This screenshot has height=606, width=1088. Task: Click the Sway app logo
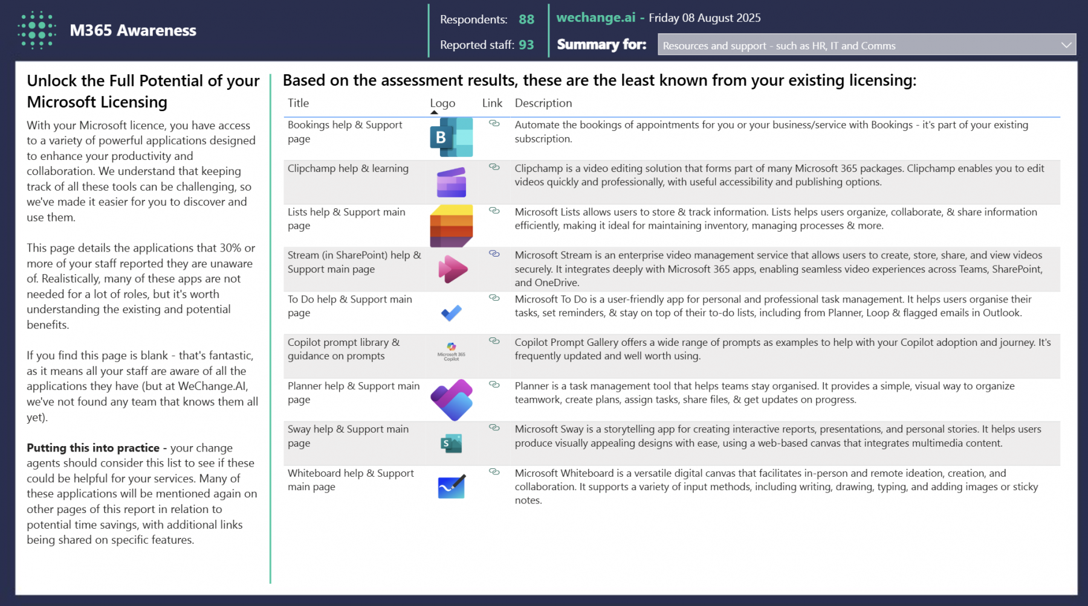tap(451, 444)
